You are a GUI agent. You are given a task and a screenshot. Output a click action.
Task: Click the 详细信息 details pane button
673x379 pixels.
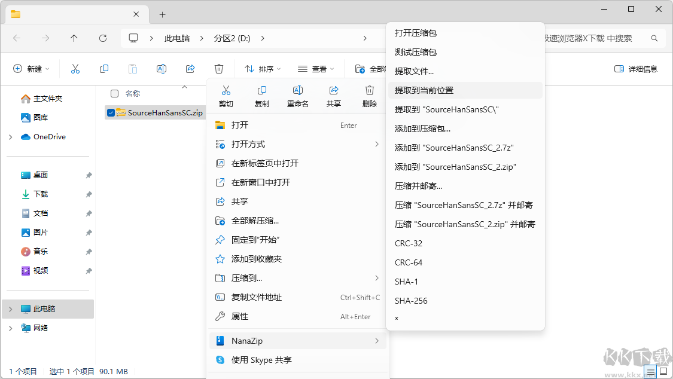point(636,69)
